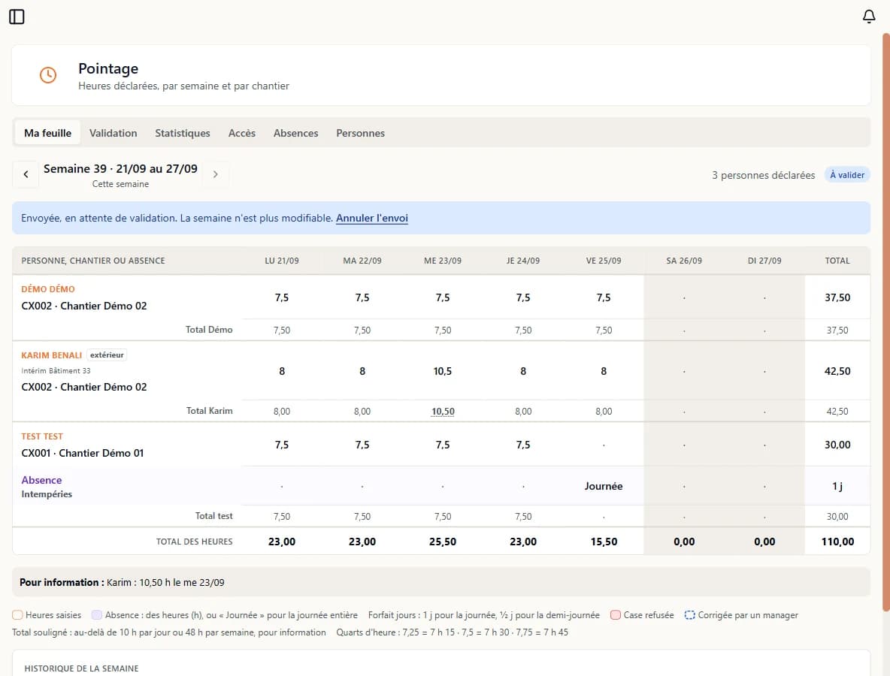Viewport: 890px width, 676px height.
Task: Go to the previous week
Action: 26,175
